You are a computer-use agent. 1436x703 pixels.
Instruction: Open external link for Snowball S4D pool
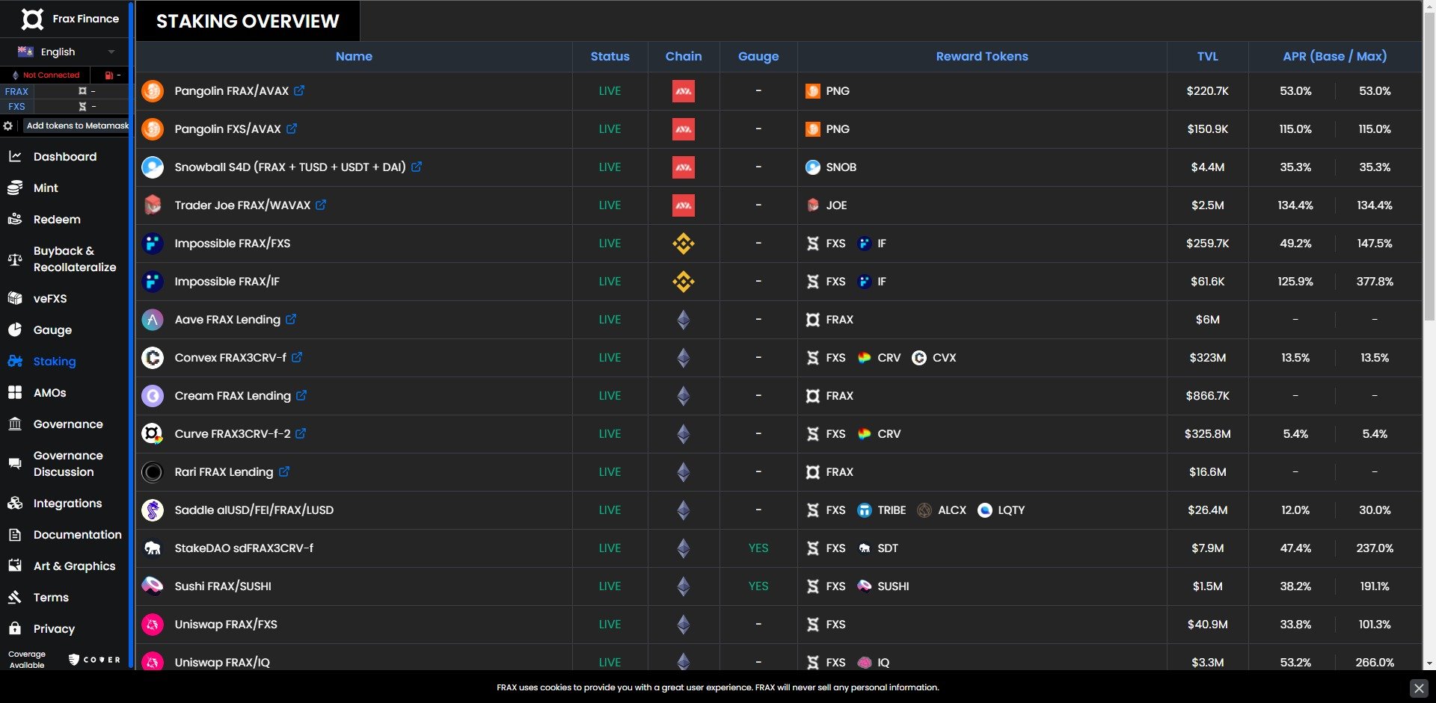(x=417, y=167)
